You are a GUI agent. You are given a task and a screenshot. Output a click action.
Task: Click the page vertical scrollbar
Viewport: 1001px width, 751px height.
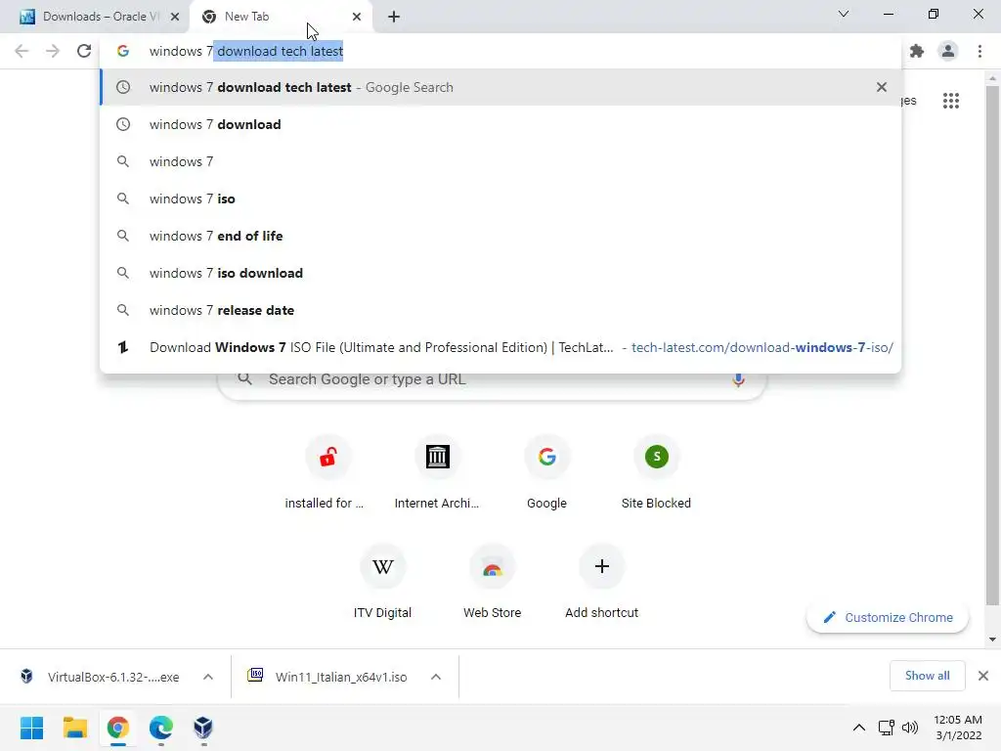click(991, 345)
